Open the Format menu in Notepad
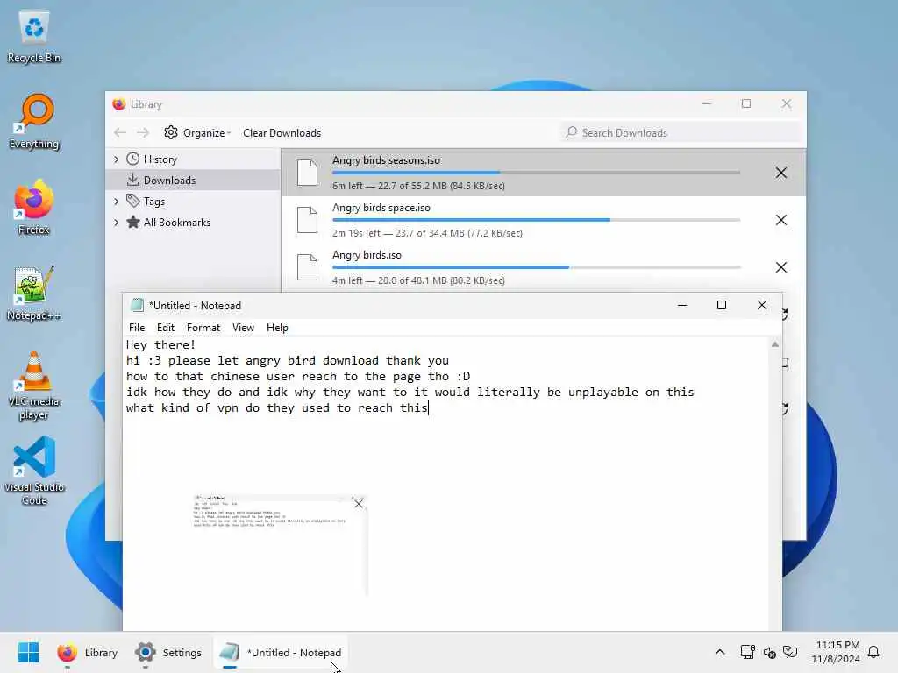The image size is (898, 673). (x=203, y=328)
